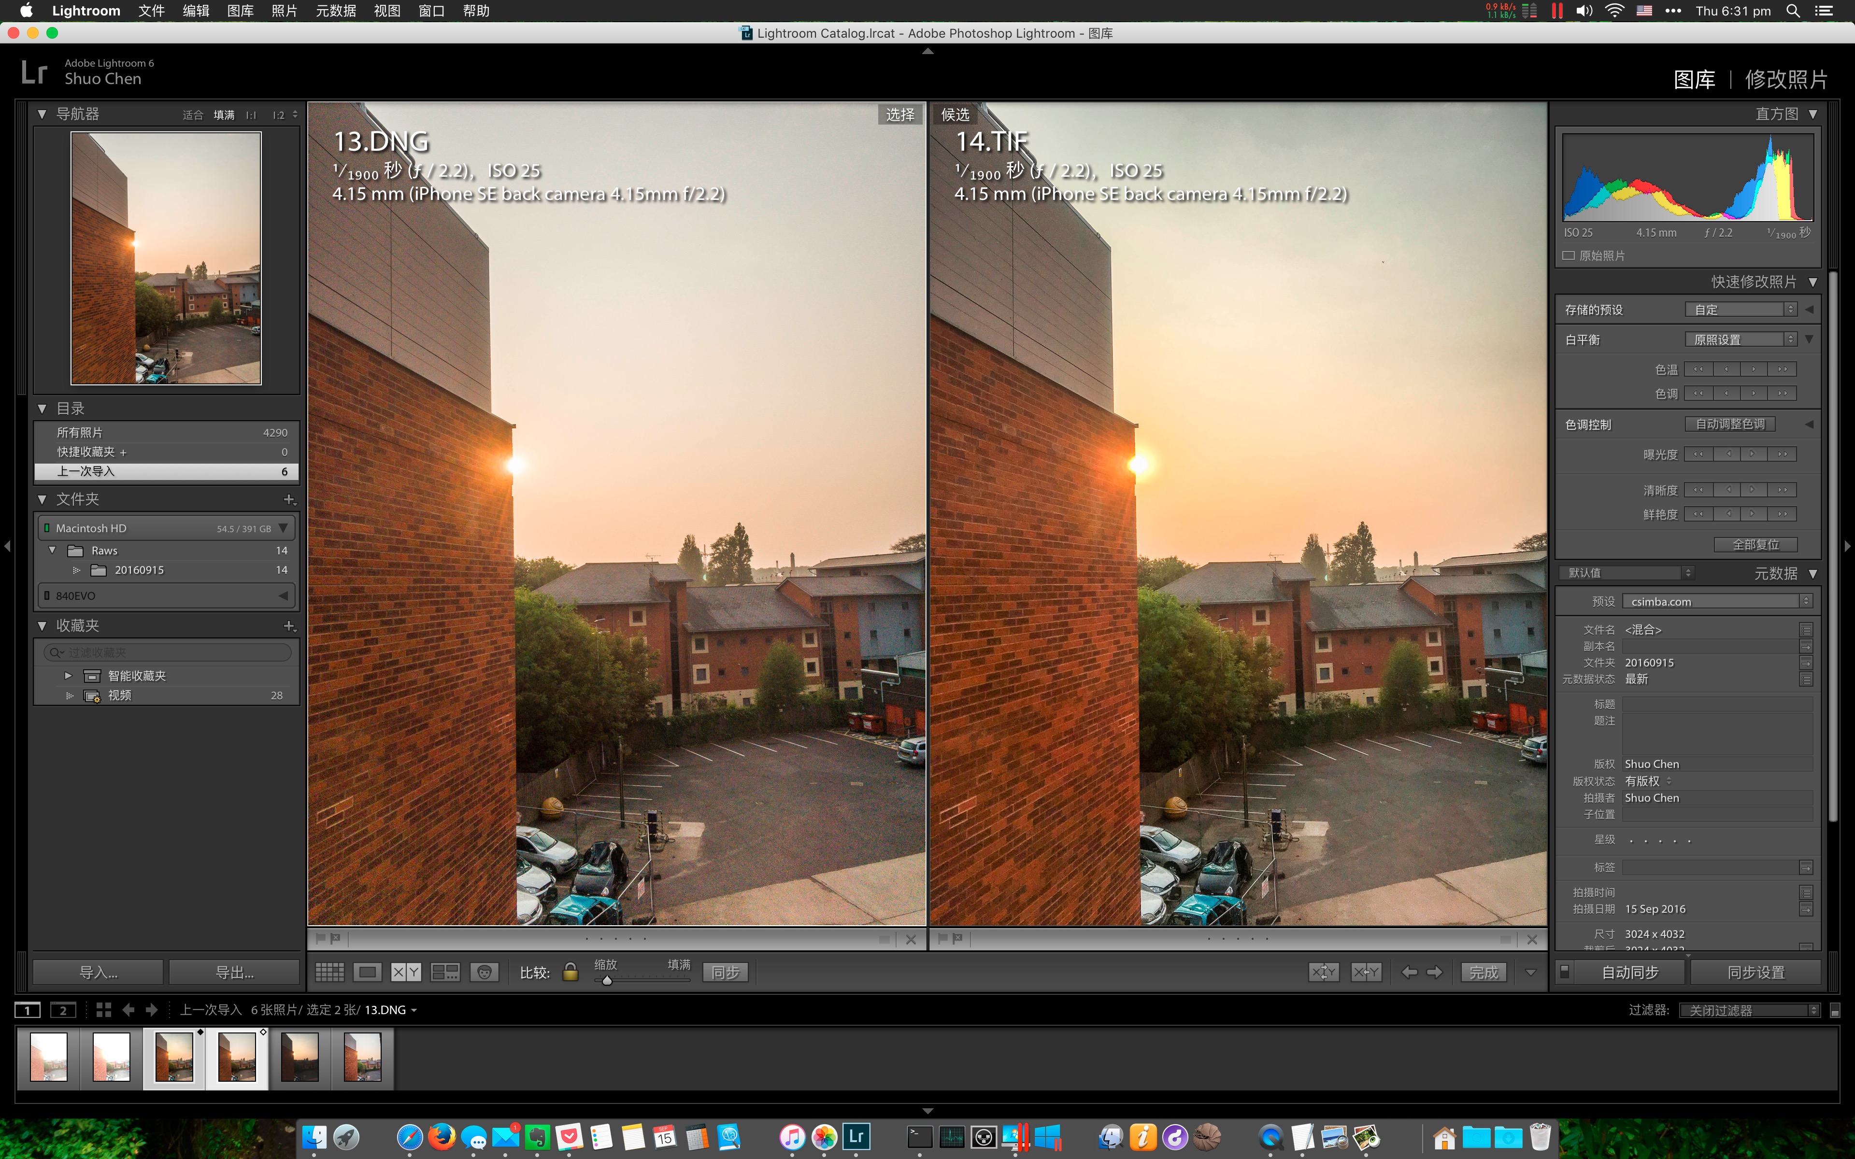This screenshot has height=1159, width=1855.
Task: Click second window display button 2
Action: (63, 1009)
